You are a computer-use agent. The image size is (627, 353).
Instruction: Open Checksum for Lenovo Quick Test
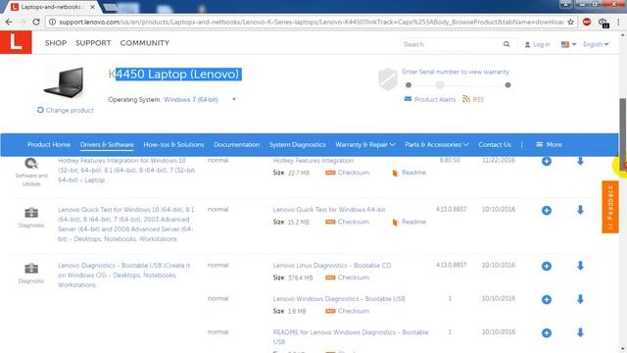[x=348, y=222]
